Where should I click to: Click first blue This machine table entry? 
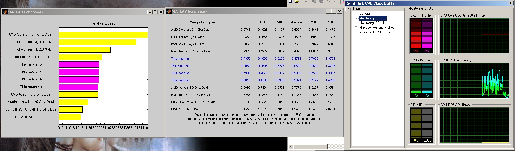click(180, 58)
